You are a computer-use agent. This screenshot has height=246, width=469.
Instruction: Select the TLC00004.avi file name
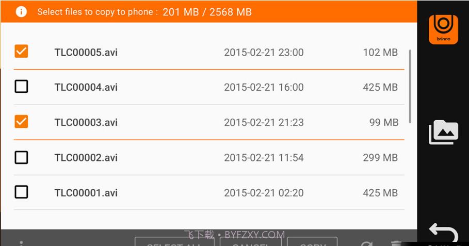tap(86, 87)
